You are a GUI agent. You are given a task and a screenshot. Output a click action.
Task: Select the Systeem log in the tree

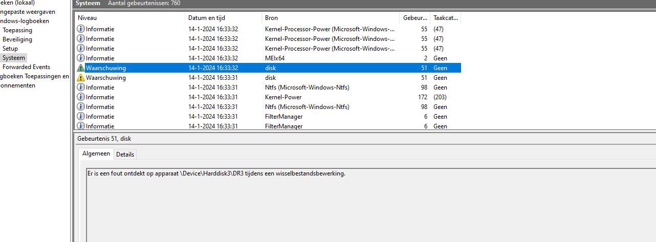point(14,58)
